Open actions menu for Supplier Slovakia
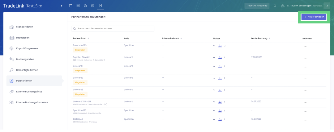This screenshot has width=334, height=132. point(305,58)
